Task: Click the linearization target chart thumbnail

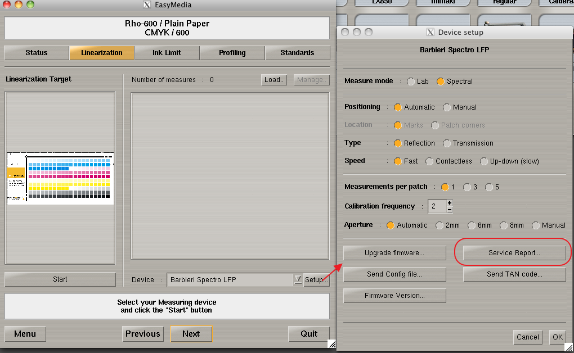Action: click(60, 178)
